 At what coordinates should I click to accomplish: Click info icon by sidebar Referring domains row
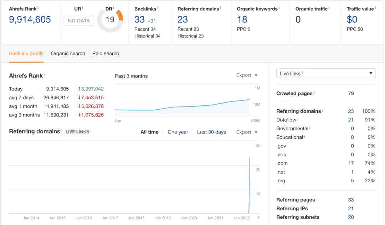tap(323, 110)
